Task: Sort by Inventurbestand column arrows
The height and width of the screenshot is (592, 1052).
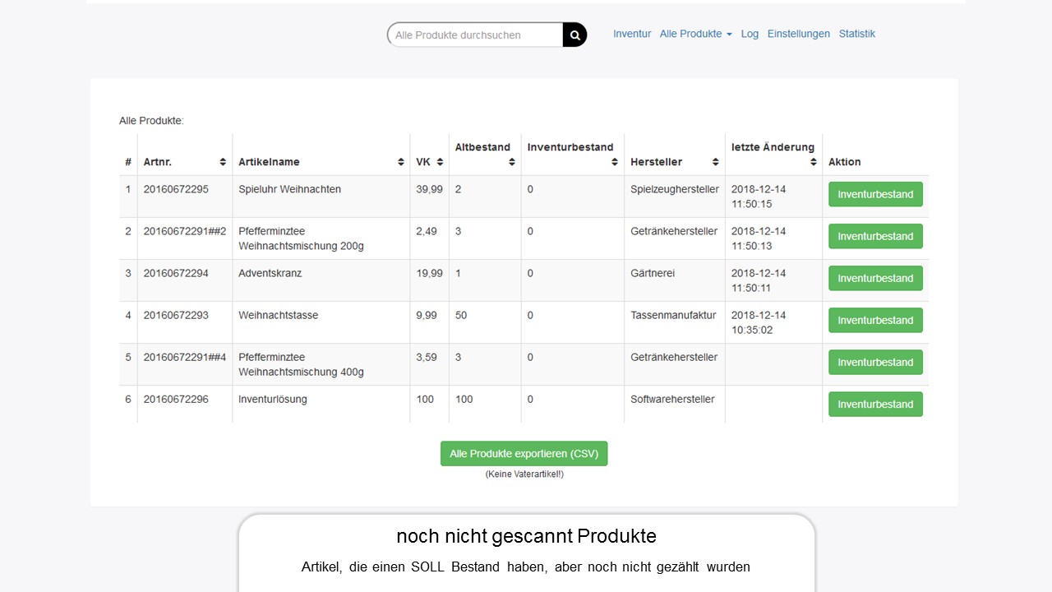Action: [x=615, y=162]
